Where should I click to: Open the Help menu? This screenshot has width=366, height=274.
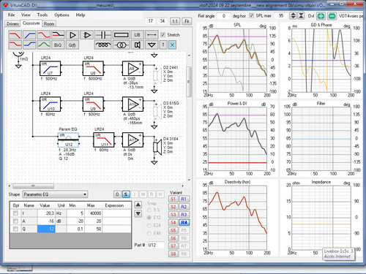(x=81, y=15)
